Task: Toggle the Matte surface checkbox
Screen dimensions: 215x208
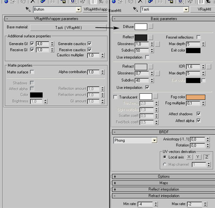Action: point(32,72)
